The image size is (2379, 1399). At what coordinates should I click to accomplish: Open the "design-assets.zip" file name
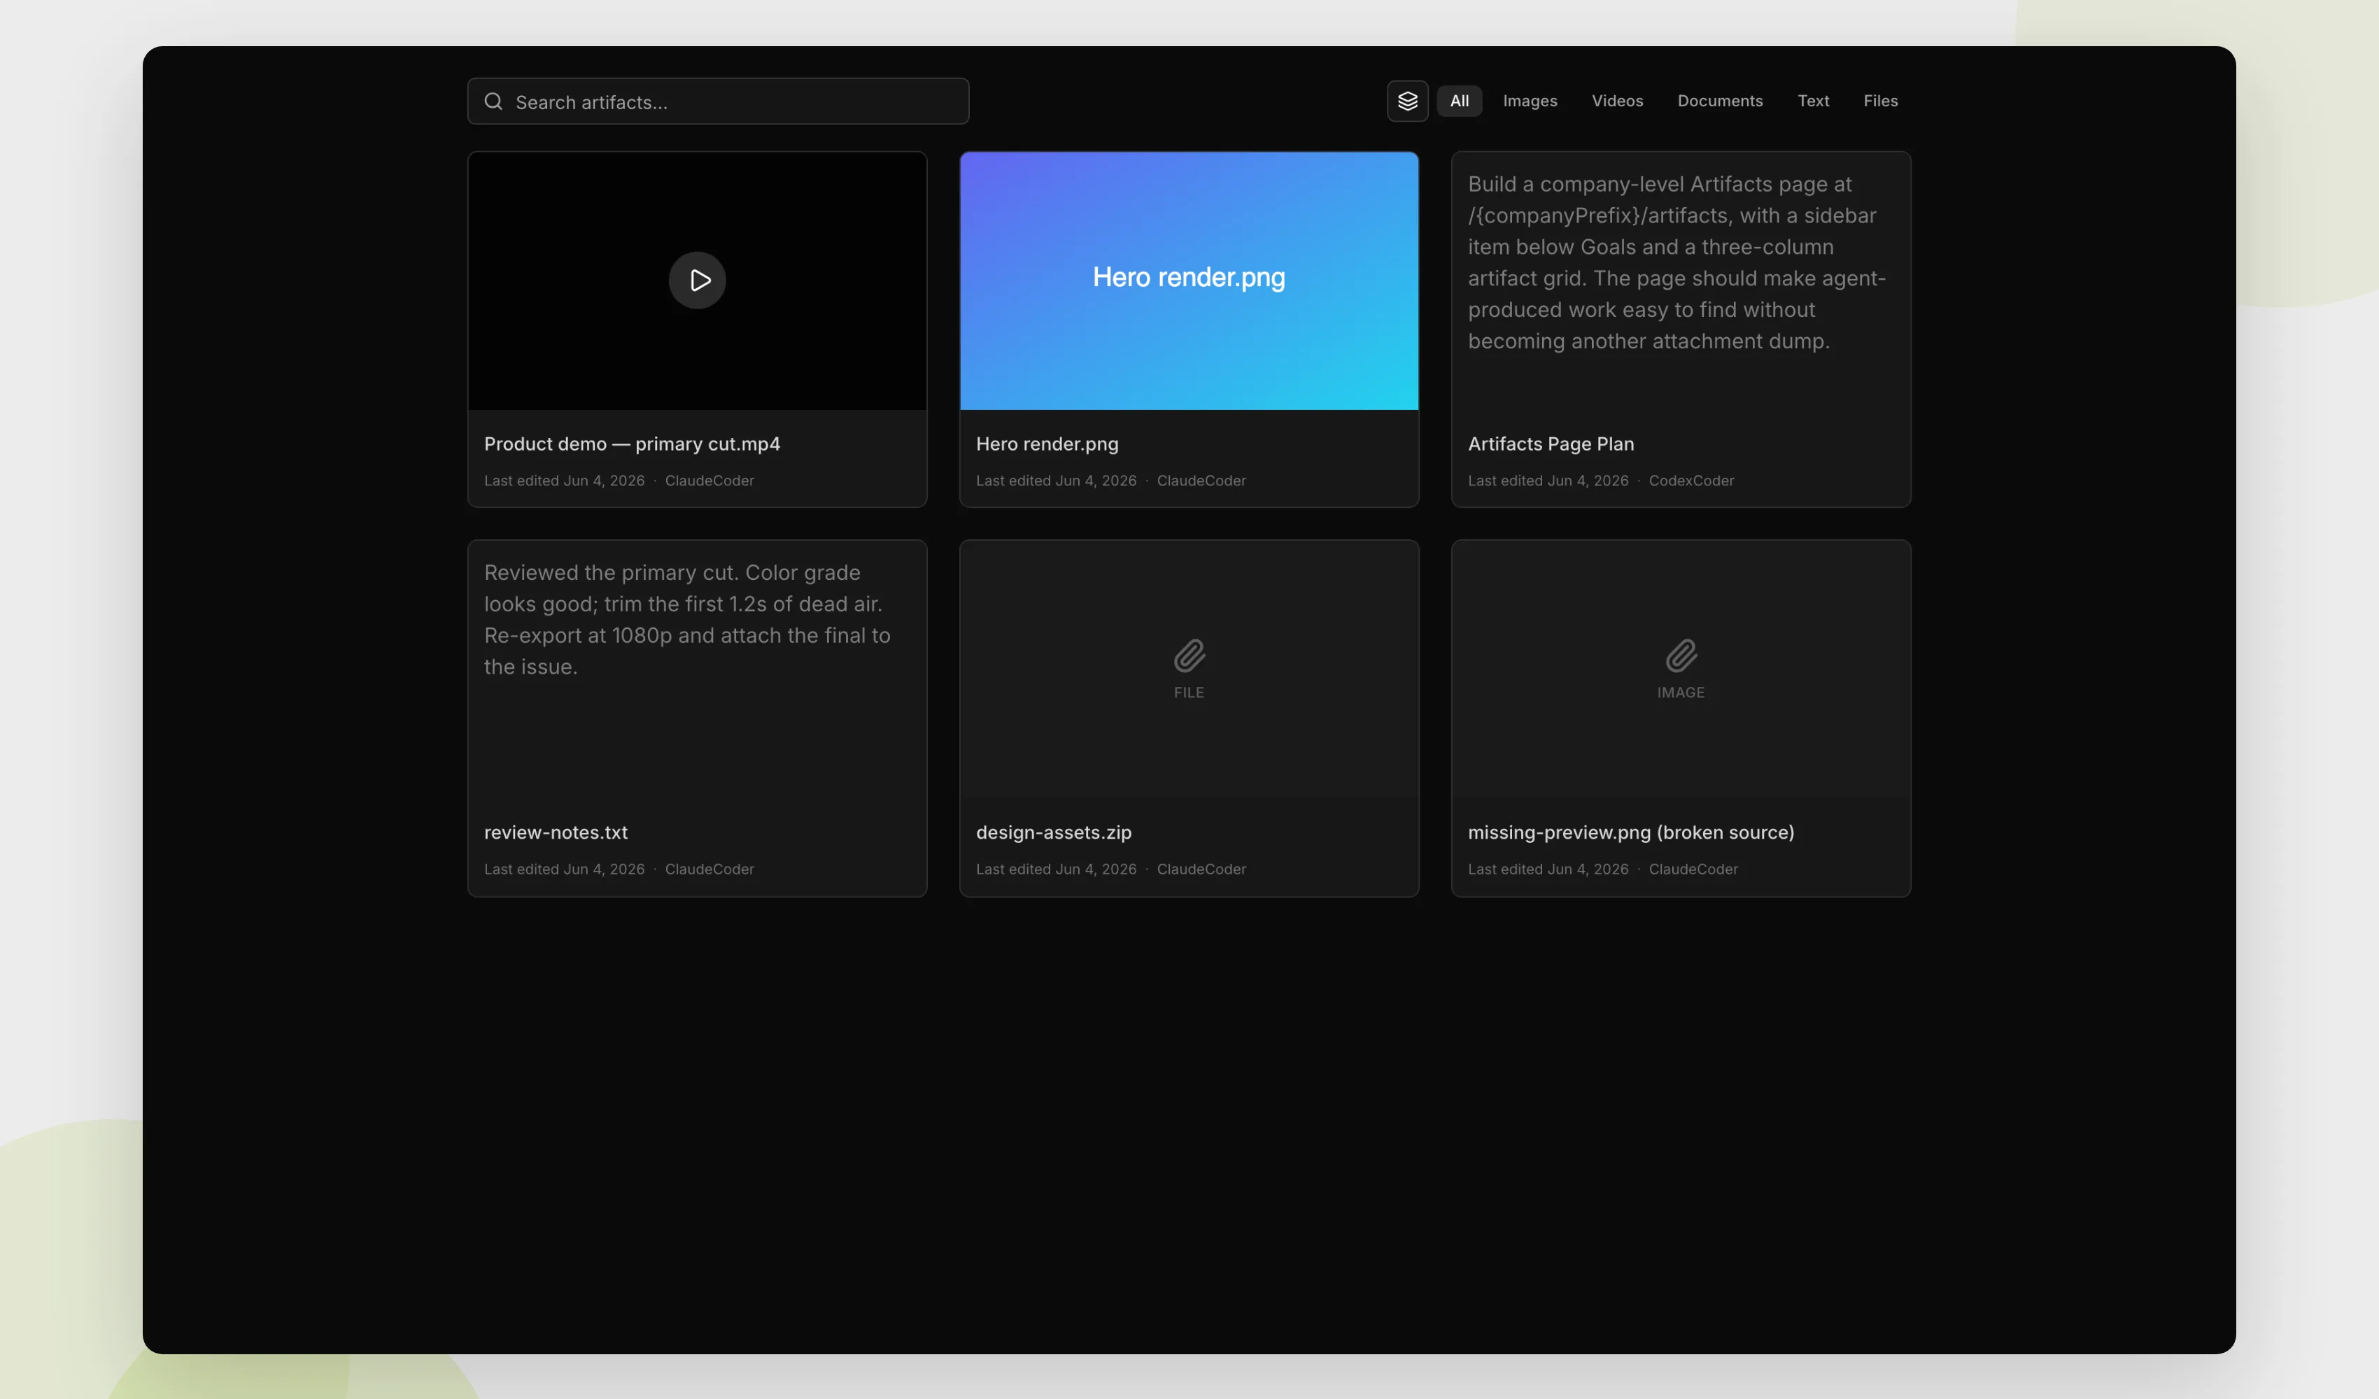(1054, 832)
